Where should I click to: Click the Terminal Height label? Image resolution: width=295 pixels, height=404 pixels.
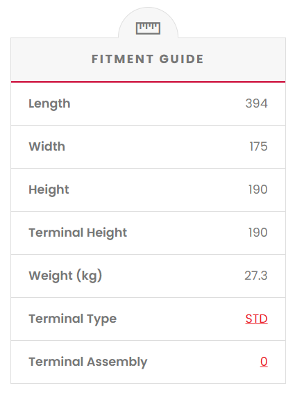click(x=78, y=233)
